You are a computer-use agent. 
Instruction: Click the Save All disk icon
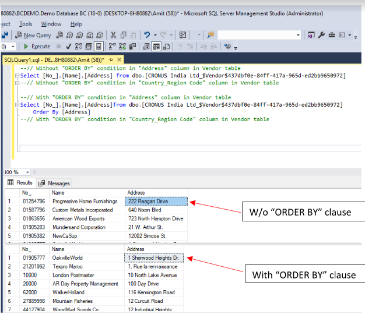(x=5, y=35)
